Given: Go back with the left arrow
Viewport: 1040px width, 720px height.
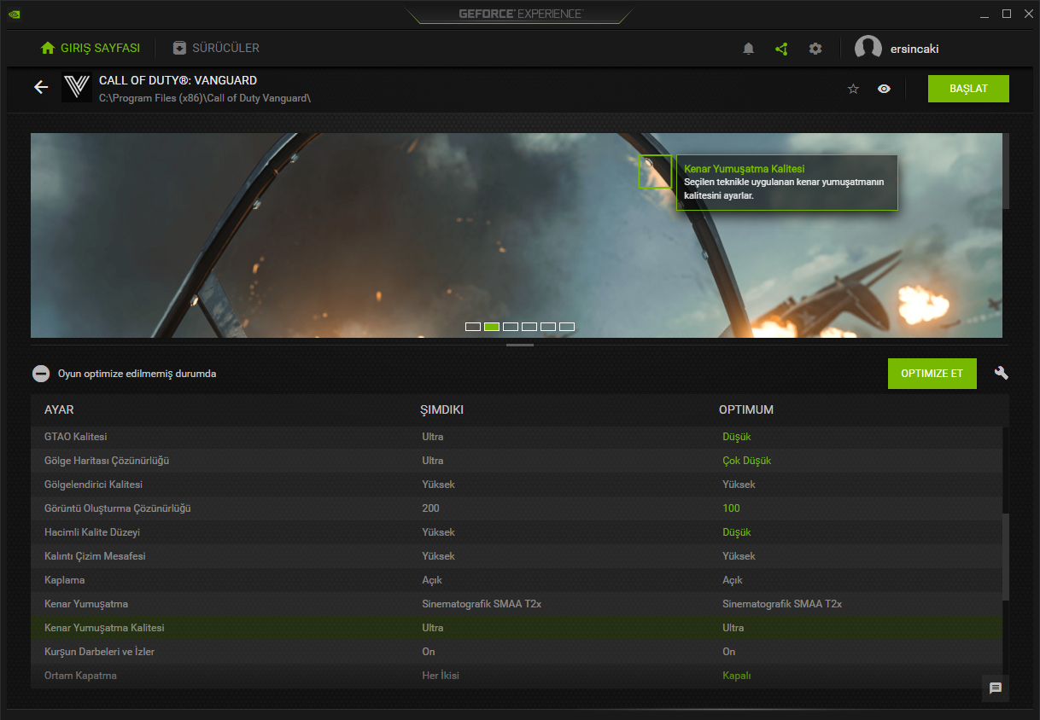Looking at the screenshot, I should (41, 87).
